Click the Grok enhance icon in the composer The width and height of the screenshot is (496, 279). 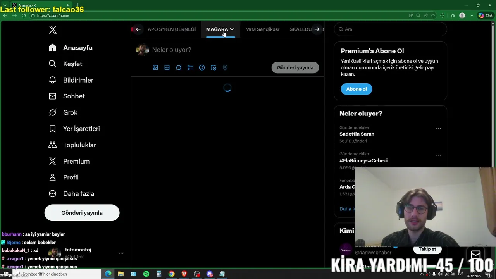pos(179,67)
